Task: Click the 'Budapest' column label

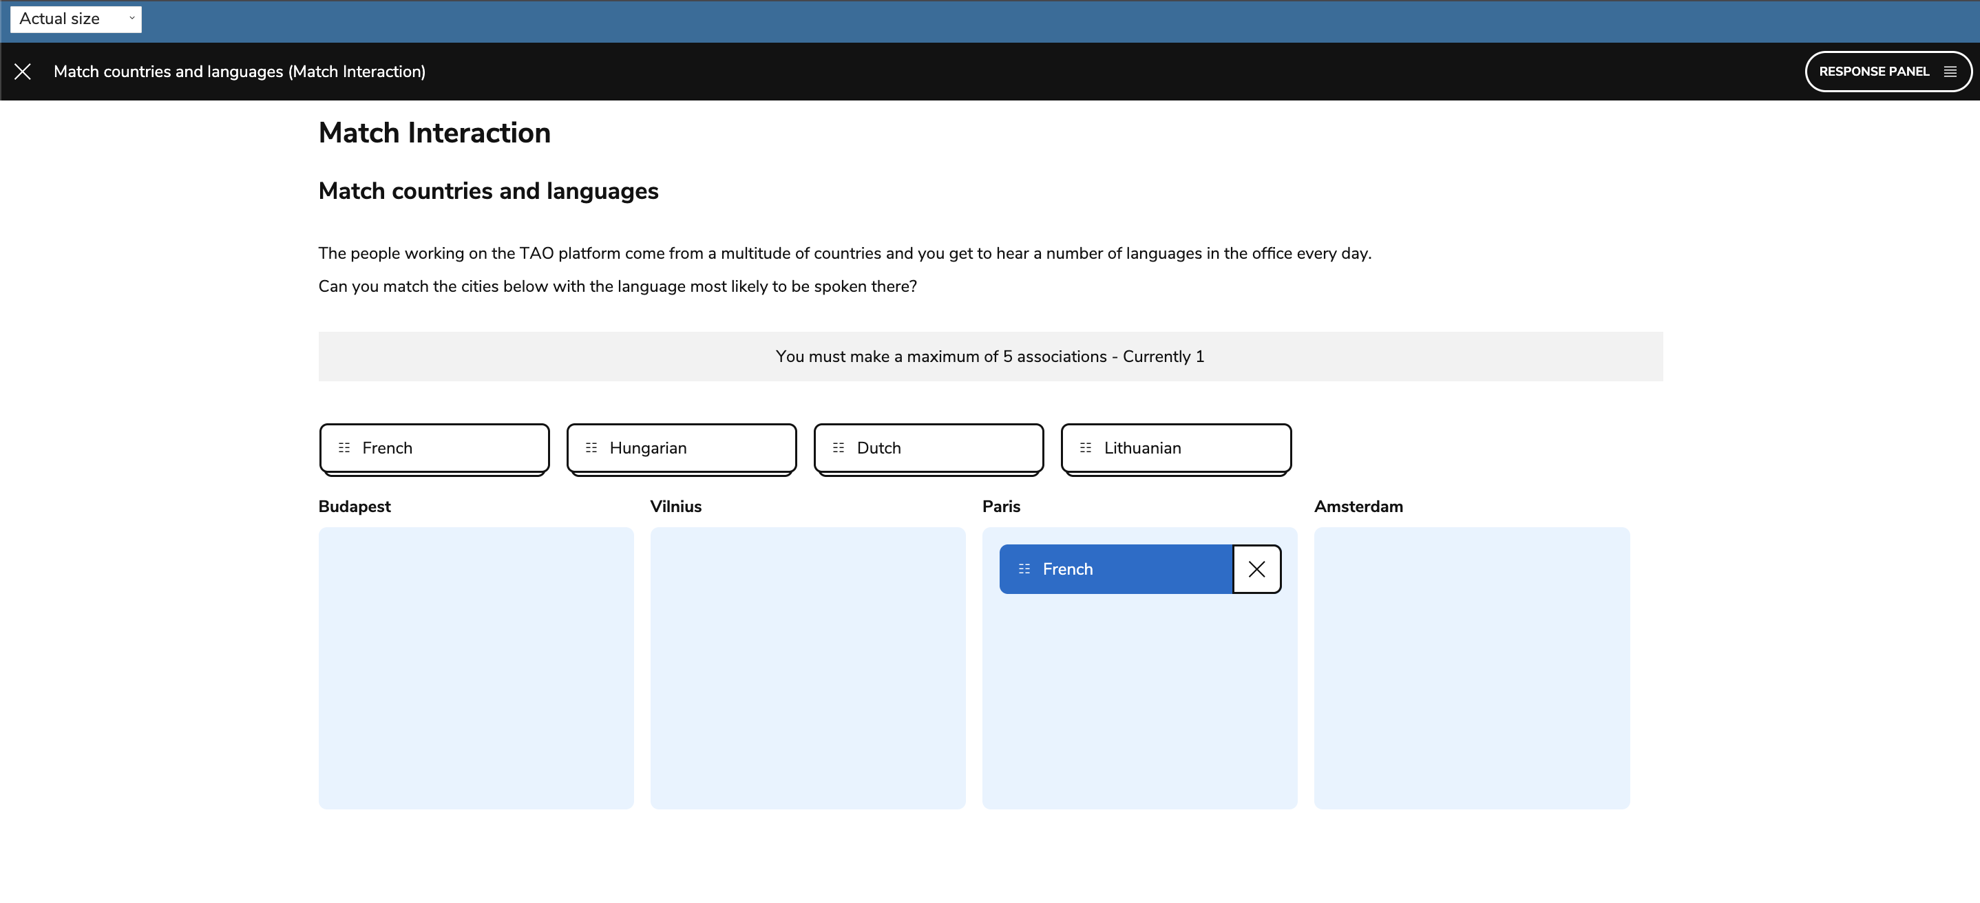Action: (x=355, y=507)
